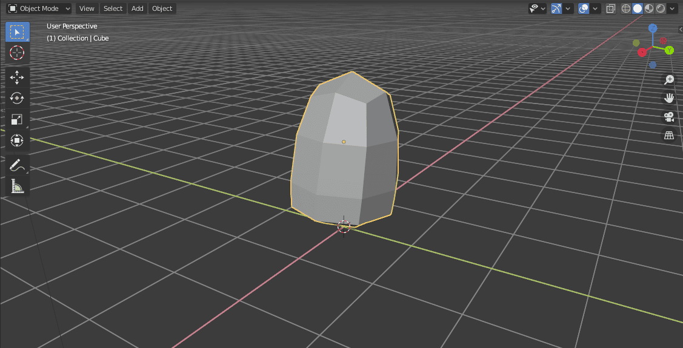Screen dimensions: 683x348
Task: Open the Object Mode dropdown
Action: coord(39,8)
